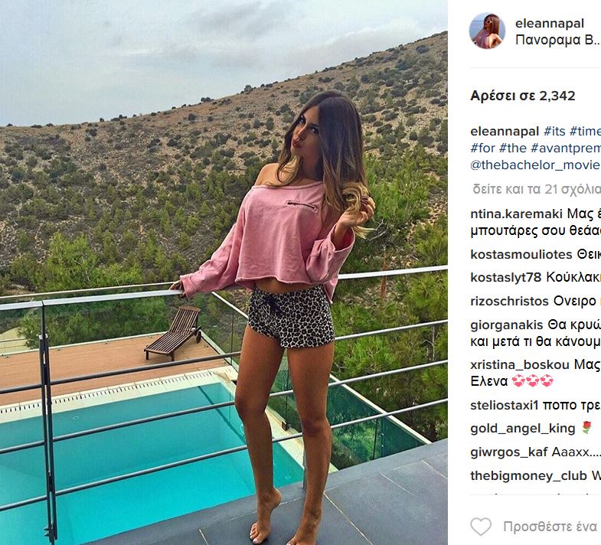Image resolution: width=601 pixels, height=545 pixels.
Task: Open the eleannapal username at the top
Action: 550,24
